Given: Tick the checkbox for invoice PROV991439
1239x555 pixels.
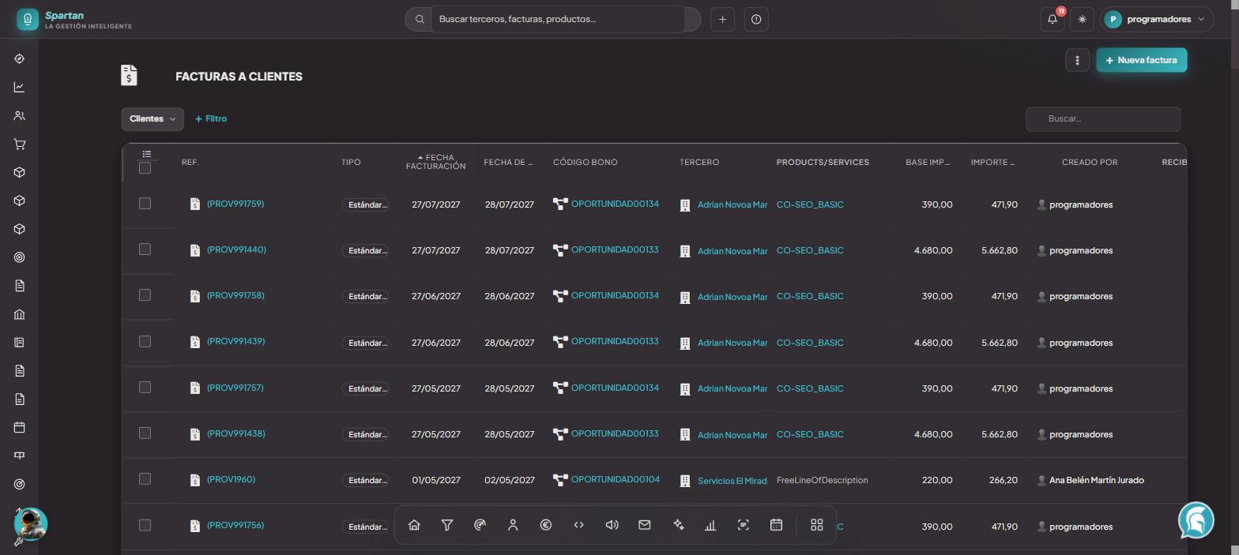Looking at the screenshot, I should coord(145,341).
